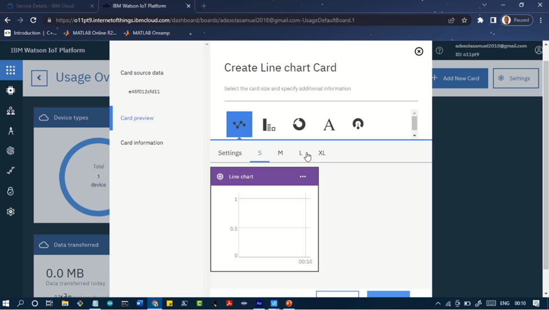Go to Card preview step
The height and width of the screenshot is (310, 549).
137,118
